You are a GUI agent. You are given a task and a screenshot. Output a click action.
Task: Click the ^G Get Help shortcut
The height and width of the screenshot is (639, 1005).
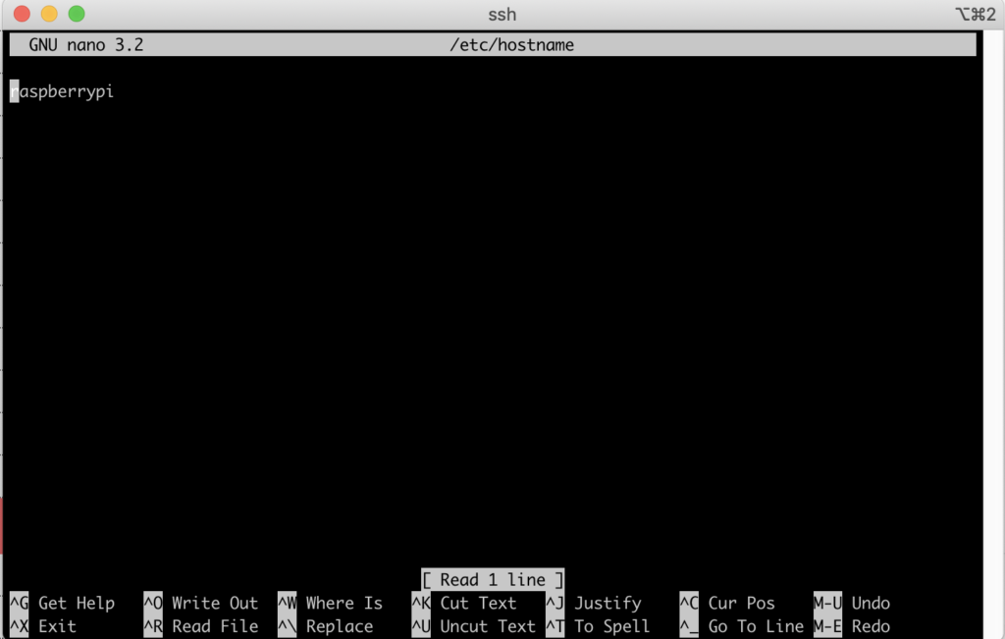(62, 603)
